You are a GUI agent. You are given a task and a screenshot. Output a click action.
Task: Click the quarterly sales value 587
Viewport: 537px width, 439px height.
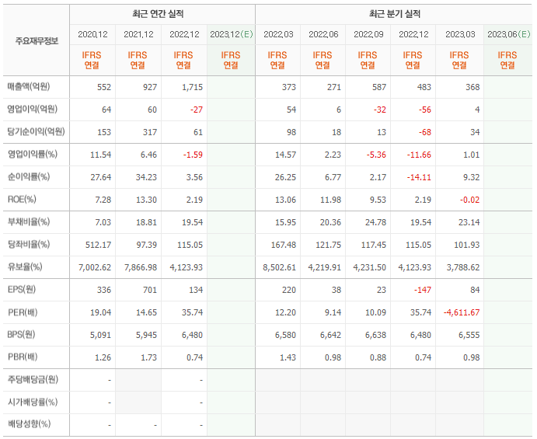click(379, 87)
